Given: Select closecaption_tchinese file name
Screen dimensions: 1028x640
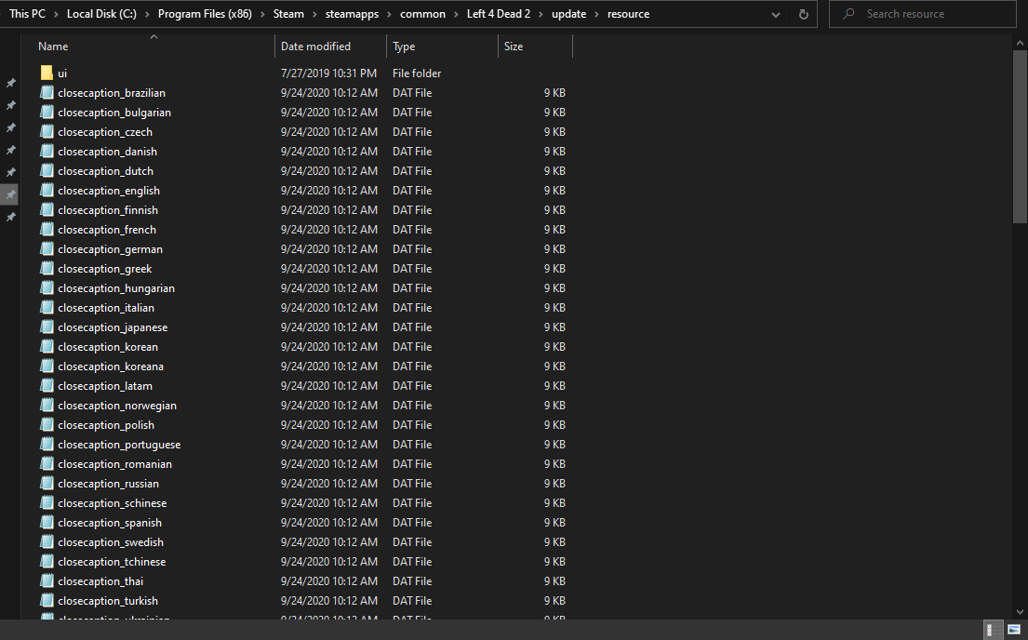Looking at the screenshot, I should click(x=112, y=561).
